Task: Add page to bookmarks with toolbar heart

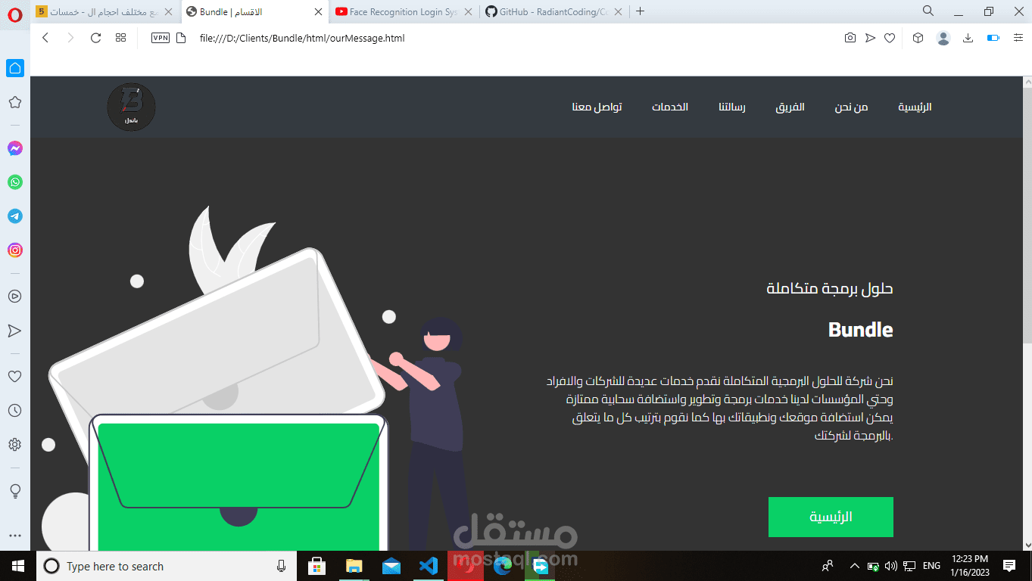Action: (x=890, y=38)
